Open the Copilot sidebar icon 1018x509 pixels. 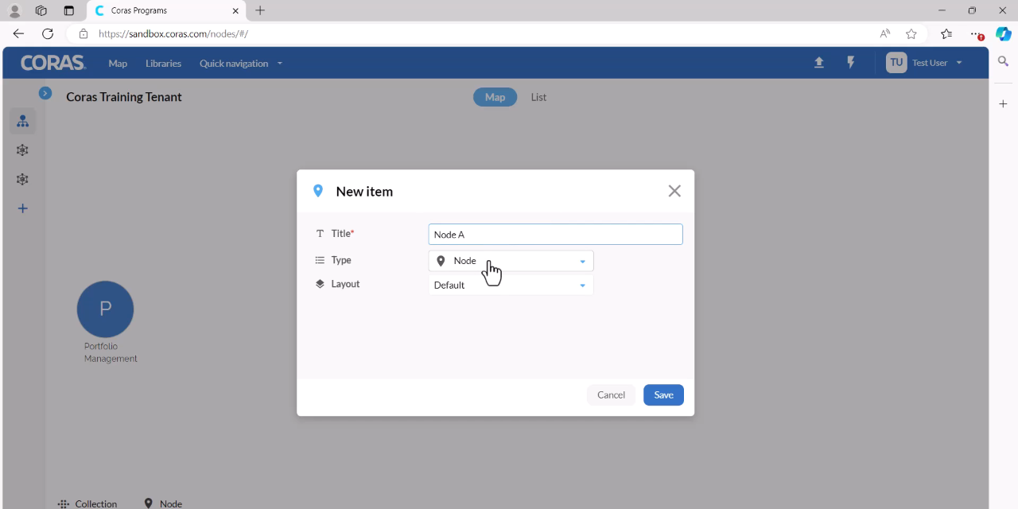[1004, 34]
